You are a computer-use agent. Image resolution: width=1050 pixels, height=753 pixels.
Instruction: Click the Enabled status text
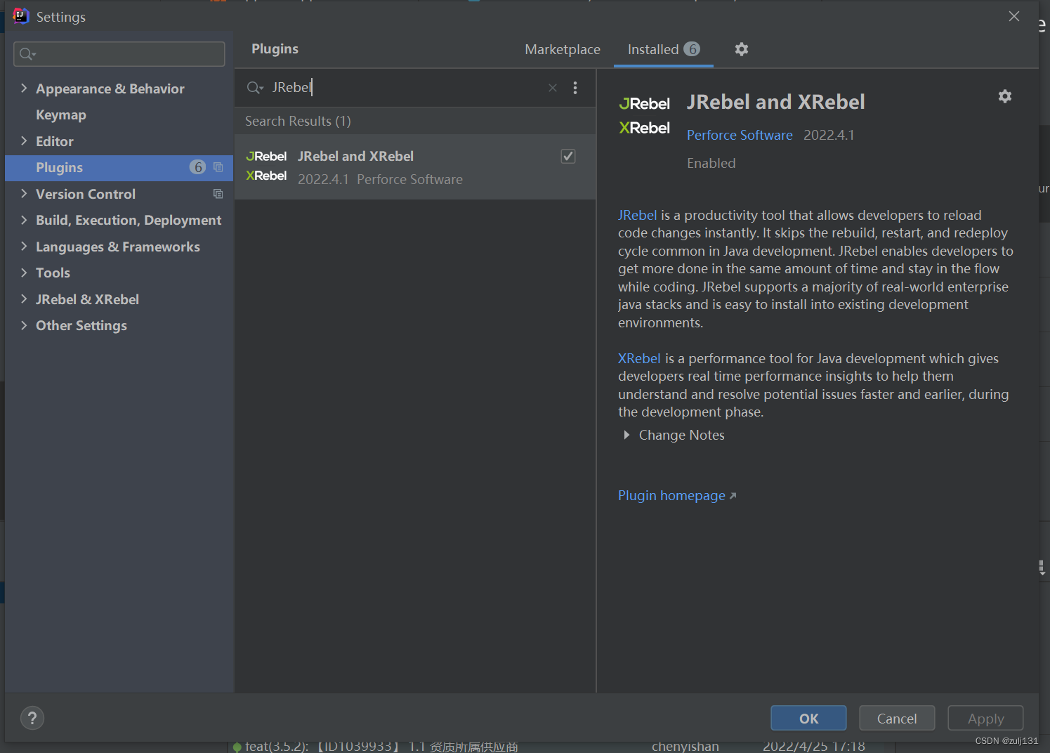point(711,163)
